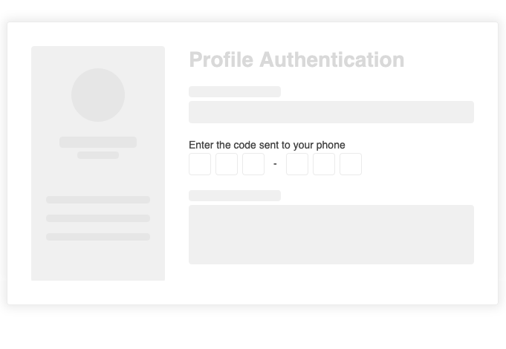The width and height of the screenshot is (506, 349).
Task: Select the third code digit box
Action: pyautogui.click(x=253, y=164)
